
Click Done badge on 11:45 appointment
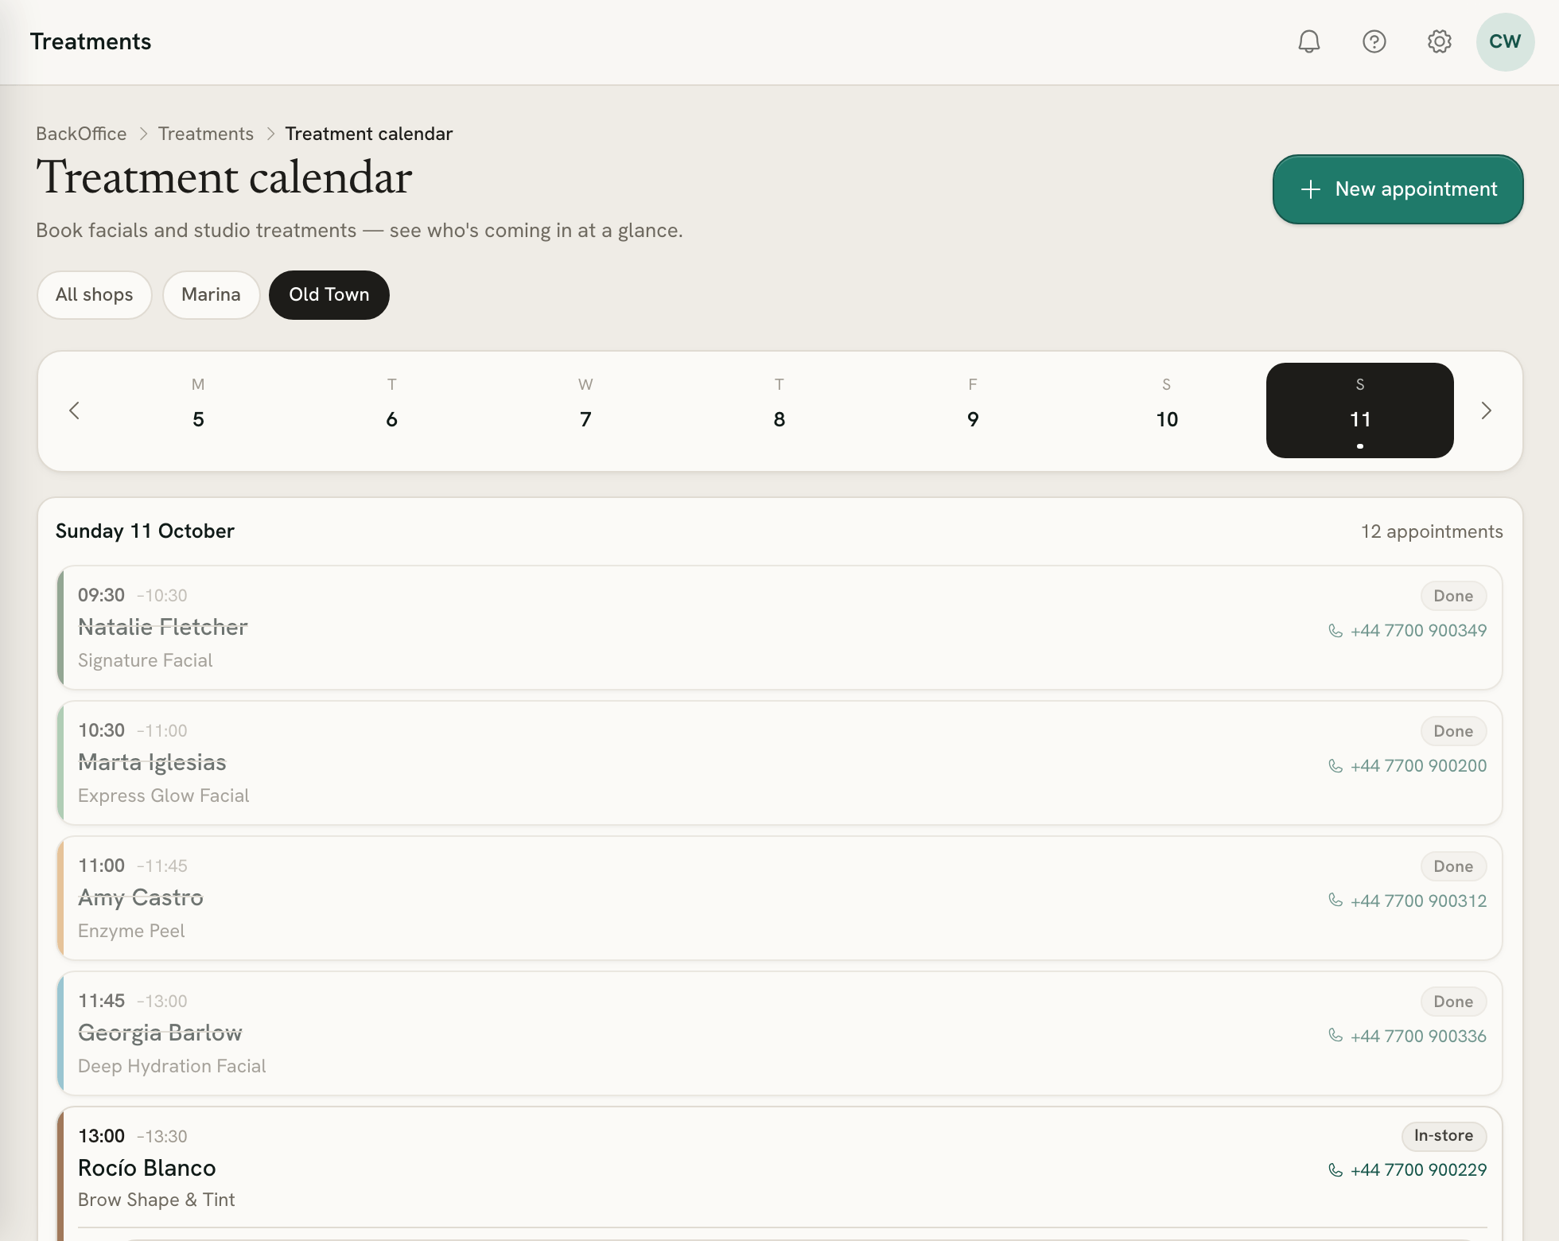pyautogui.click(x=1453, y=1002)
